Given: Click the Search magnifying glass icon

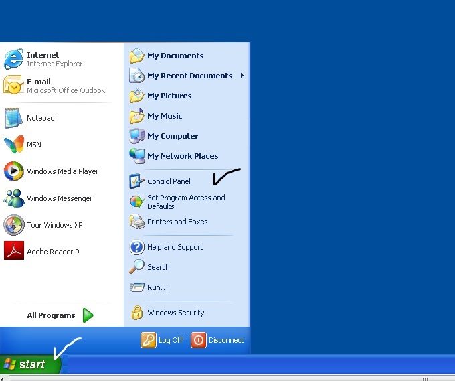Looking at the screenshot, I should point(136,266).
